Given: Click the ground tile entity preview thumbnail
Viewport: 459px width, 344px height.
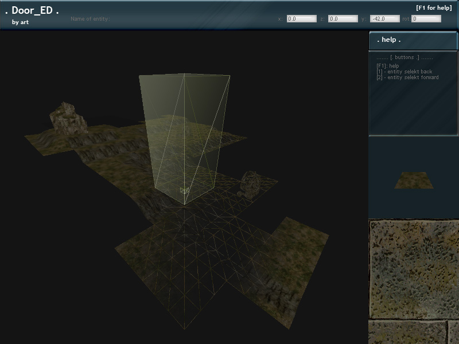Looking at the screenshot, I should point(414,180).
